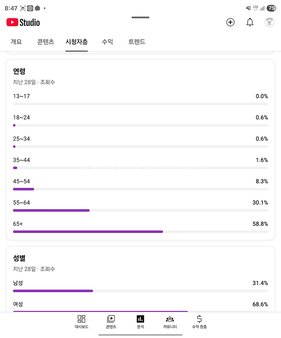
Task: Switch to the 개요 tab
Action: 16,42
